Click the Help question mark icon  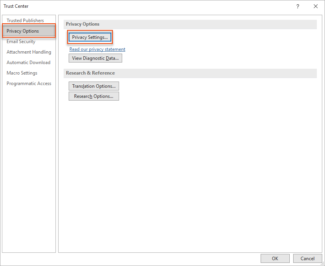pyautogui.click(x=298, y=6)
